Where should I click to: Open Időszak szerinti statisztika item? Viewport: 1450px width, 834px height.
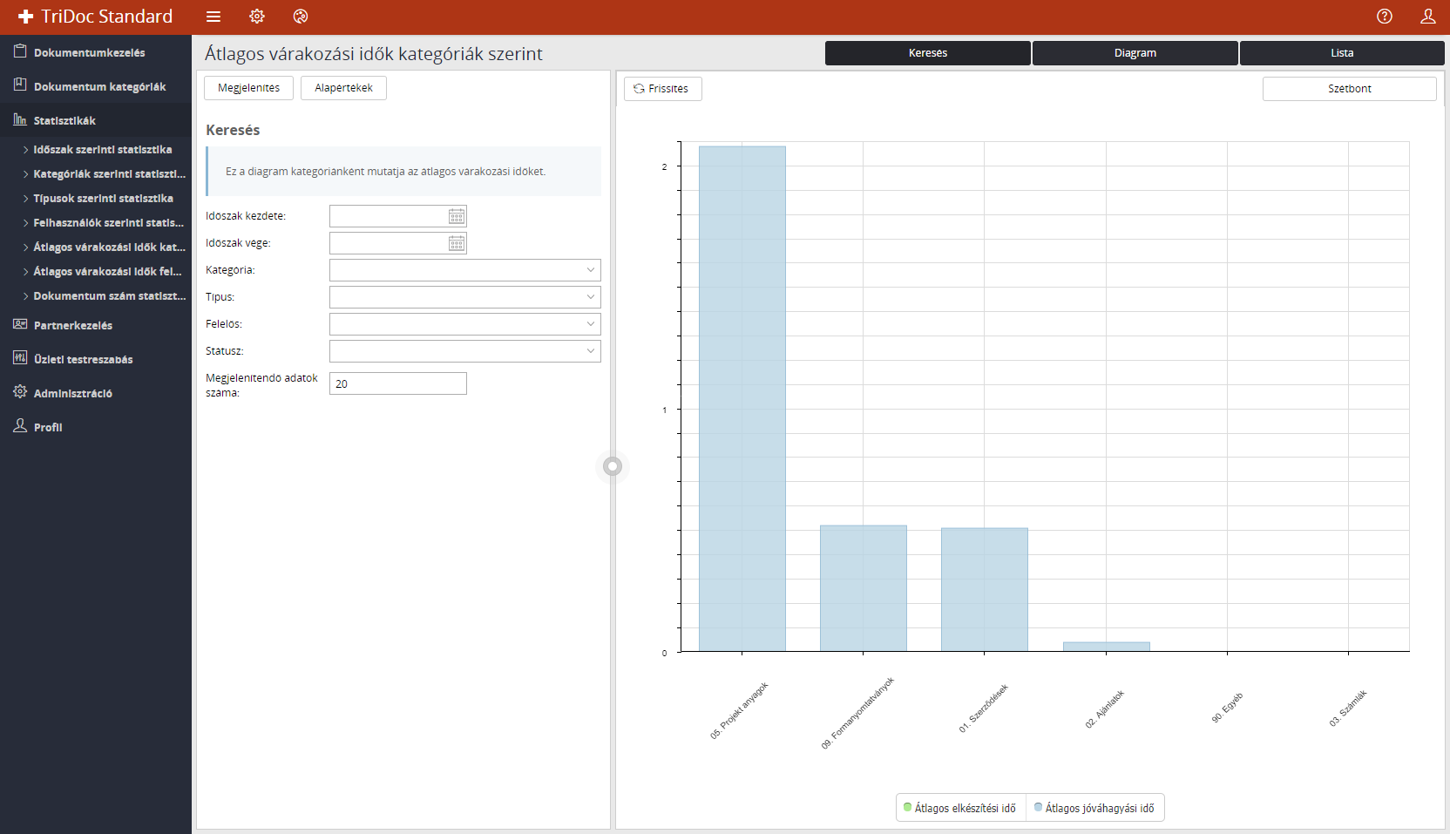[102, 150]
